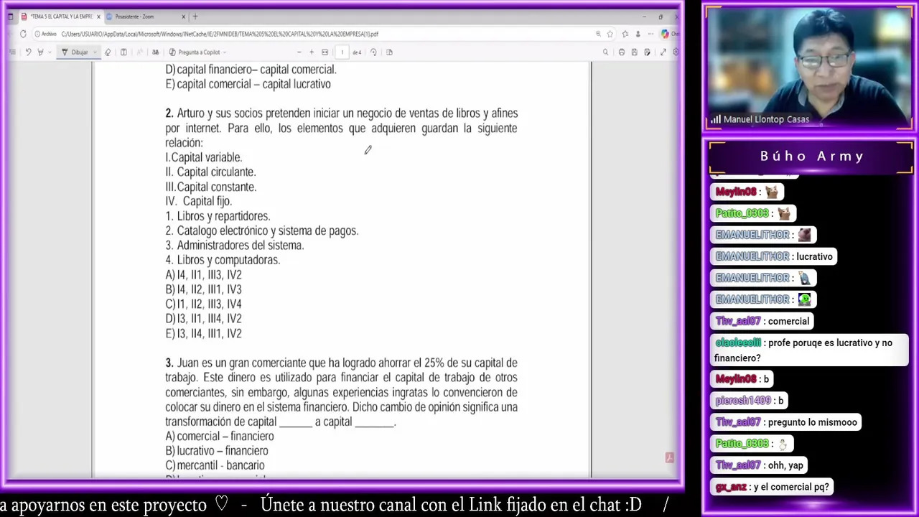The width and height of the screenshot is (919, 517).
Task: Click 'C) mercantil - bancario' option
Action: pos(215,465)
